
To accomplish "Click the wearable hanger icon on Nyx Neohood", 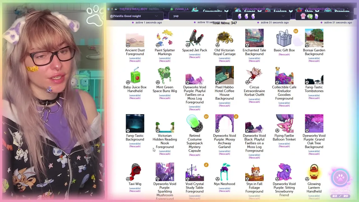I will (x=217, y=179).
